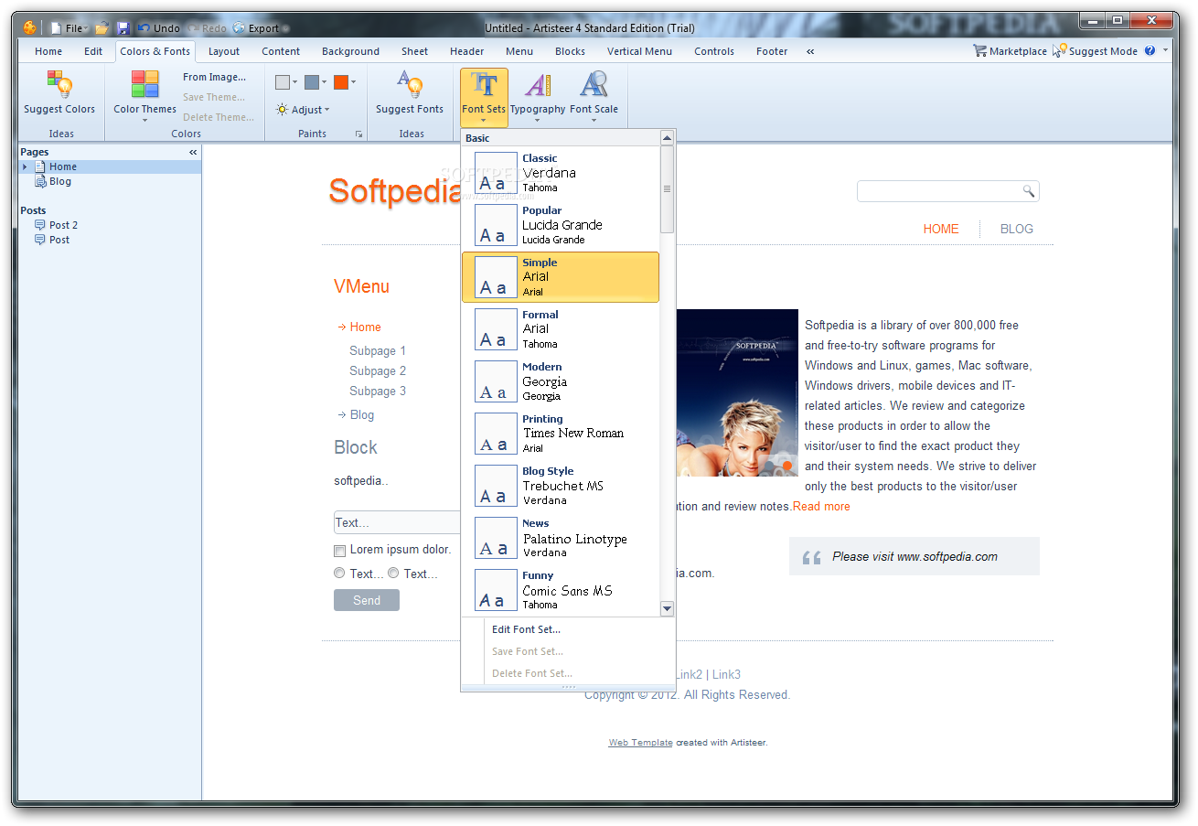The width and height of the screenshot is (1198, 826).
Task: Click the open folder icon in quick toolbar
Action: [x=102, y=28]
